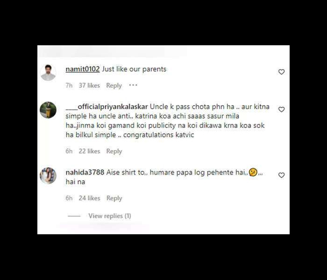Expand 'View replies (1)' under nahida3788
The height and width of the screenshot is (280, 327).
tap(110, 216)
